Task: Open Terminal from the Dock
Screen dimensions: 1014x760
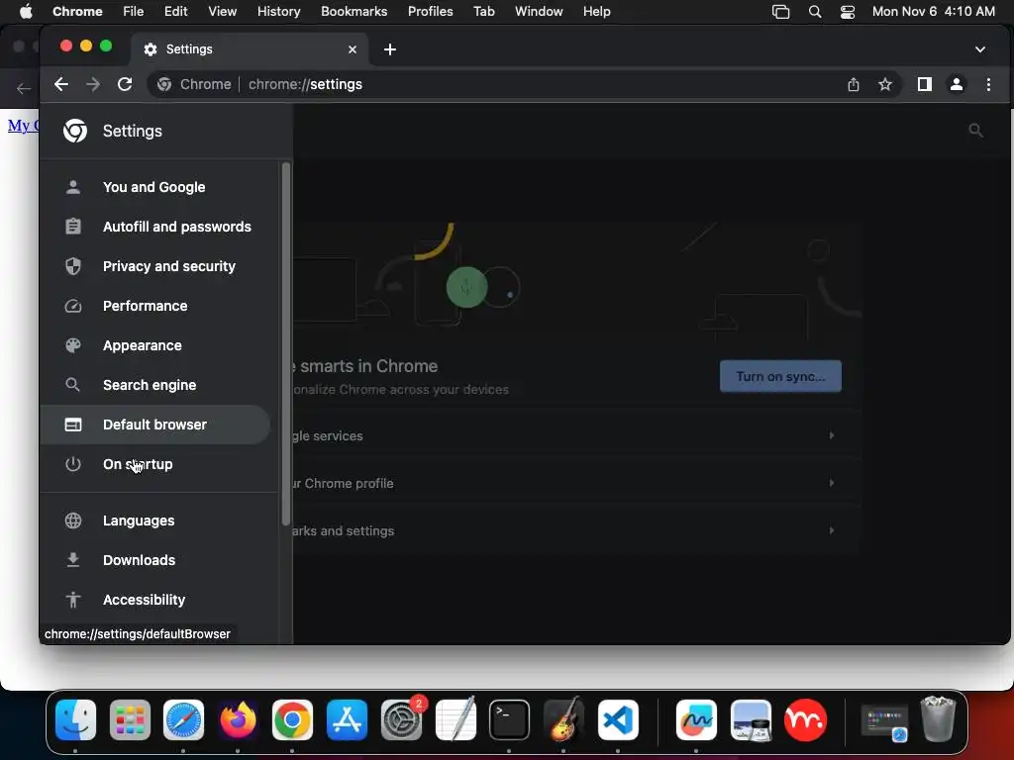Action: point(510,719)
